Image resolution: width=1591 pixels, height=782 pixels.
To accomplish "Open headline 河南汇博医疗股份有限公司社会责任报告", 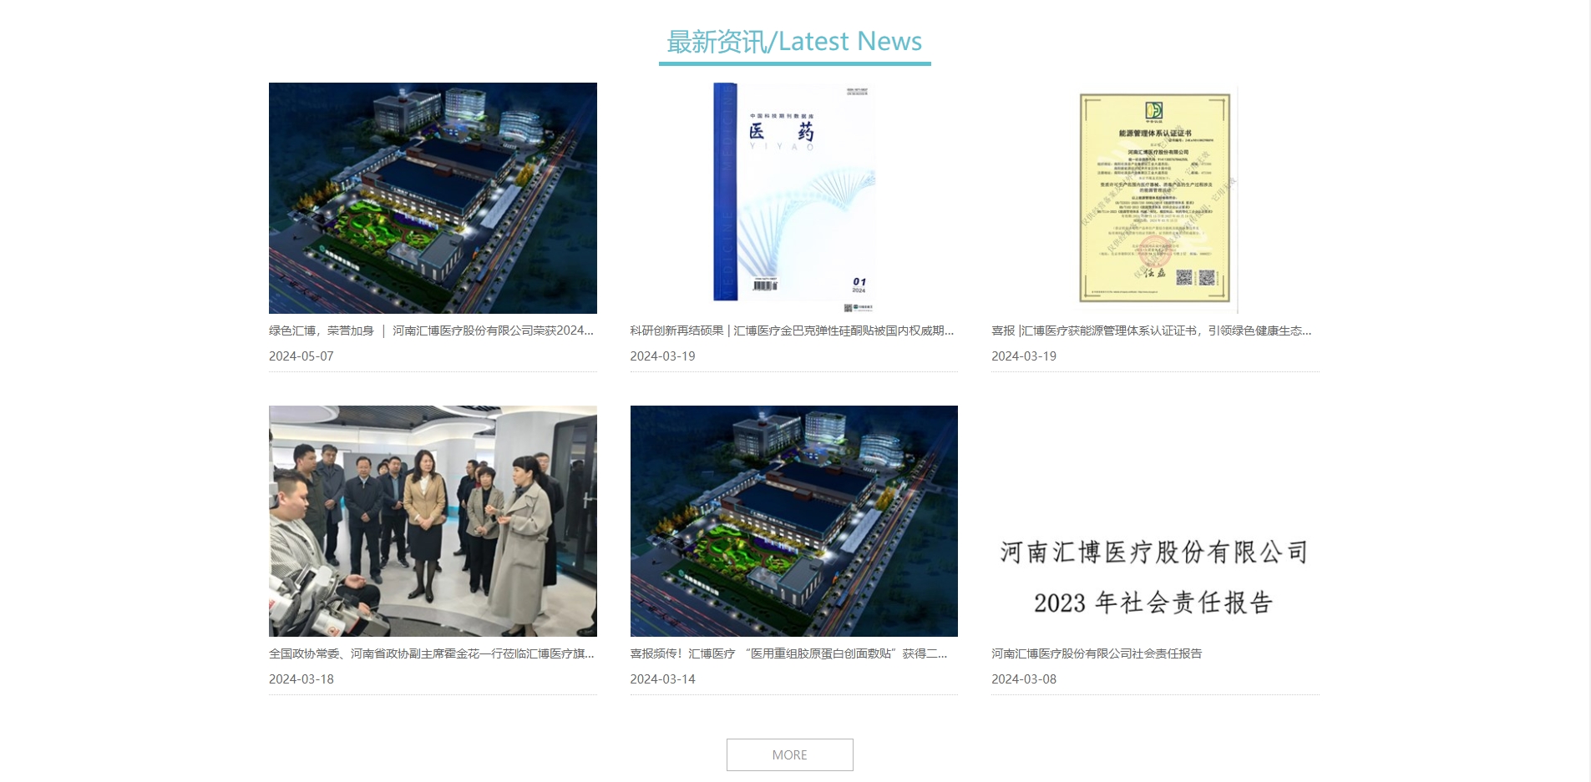I will pyautogui.click(x=1097, y=653).
